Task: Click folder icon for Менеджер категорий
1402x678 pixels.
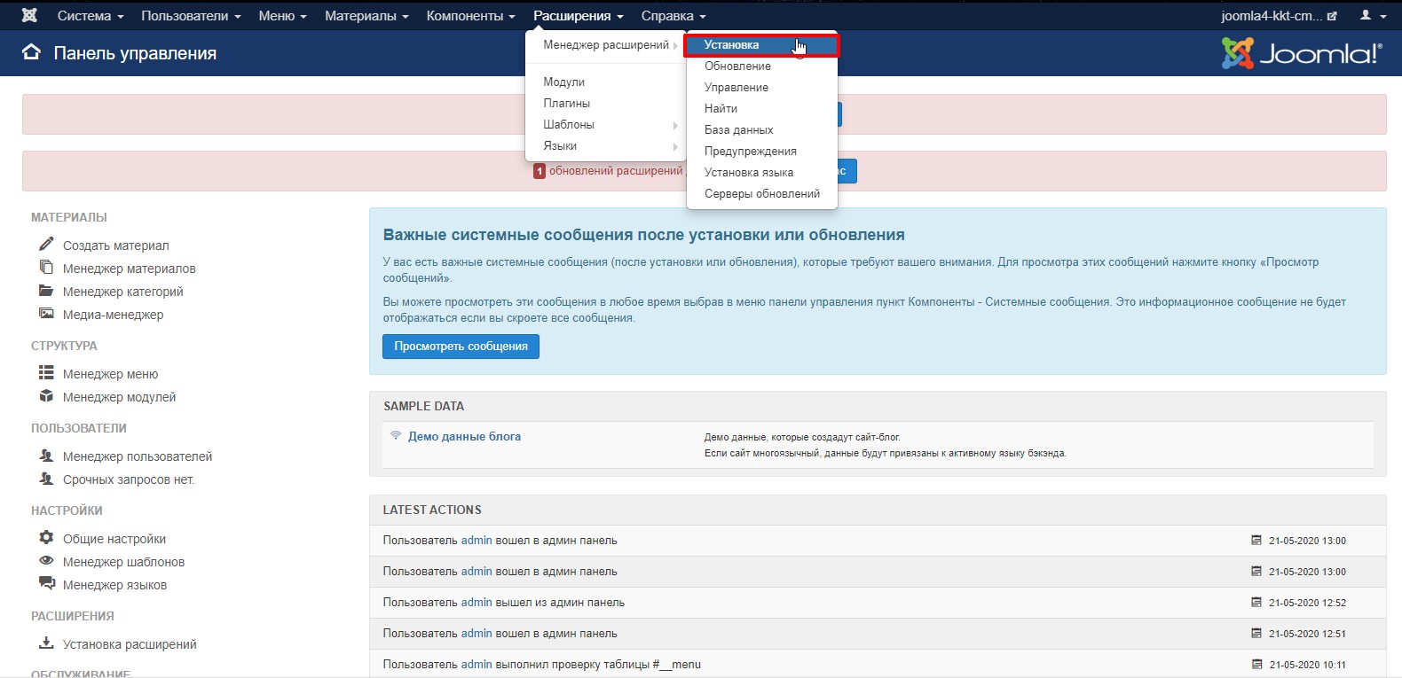Action: 46,290
